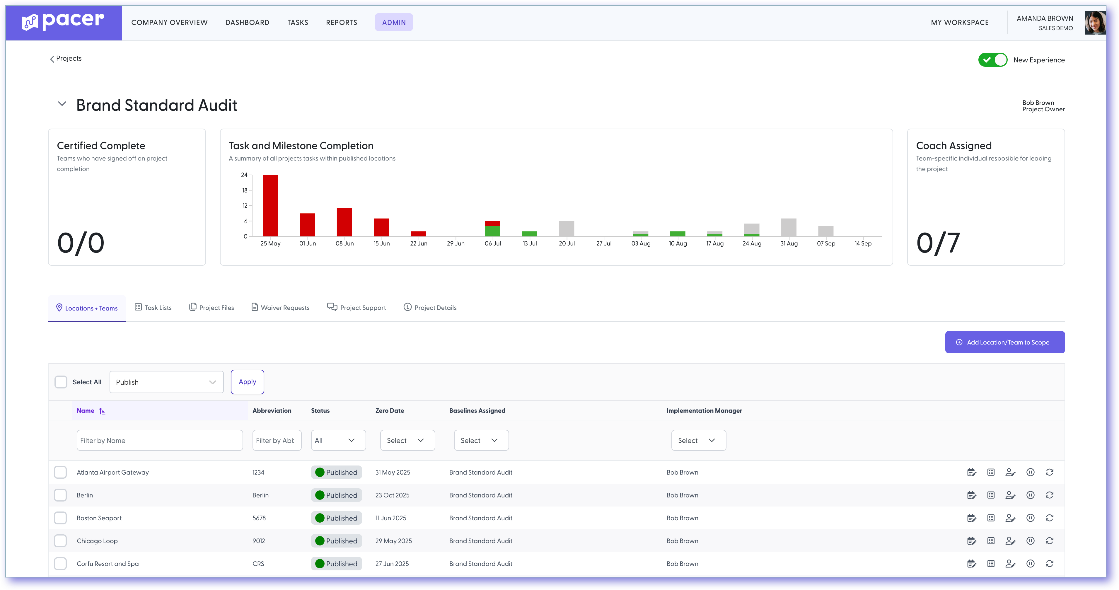The width and height of the screenshot is (1119, 590).
Task: Switch to the Project Details tab
Action: coord(430,308)
